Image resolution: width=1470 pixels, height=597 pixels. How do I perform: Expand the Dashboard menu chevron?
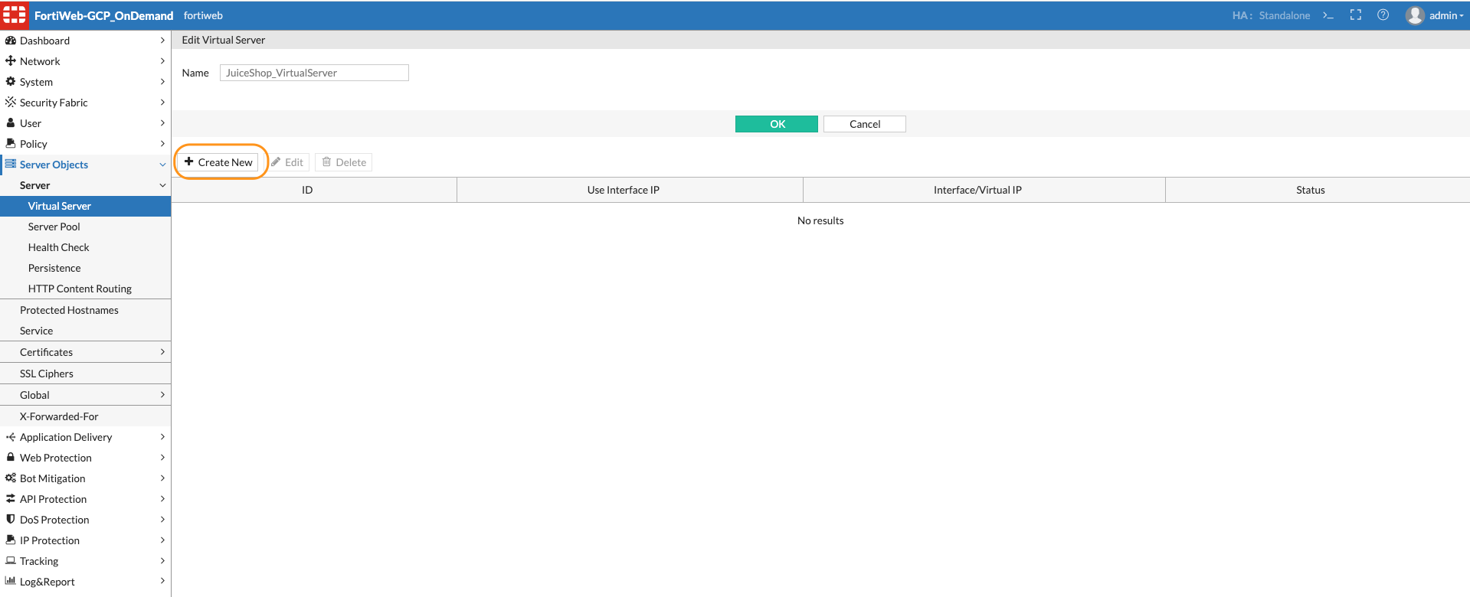162,41
